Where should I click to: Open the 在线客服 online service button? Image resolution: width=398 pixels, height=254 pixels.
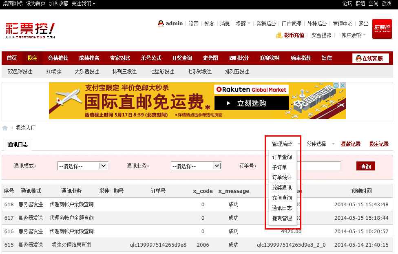371,58
